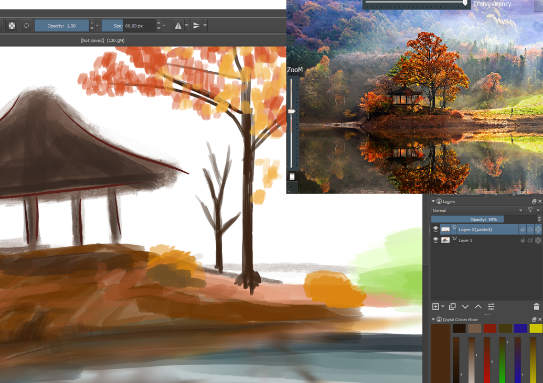Click the checkerboard pattern icon on the toolbar
Screen dimensions: 543x383
pos(12,25)
